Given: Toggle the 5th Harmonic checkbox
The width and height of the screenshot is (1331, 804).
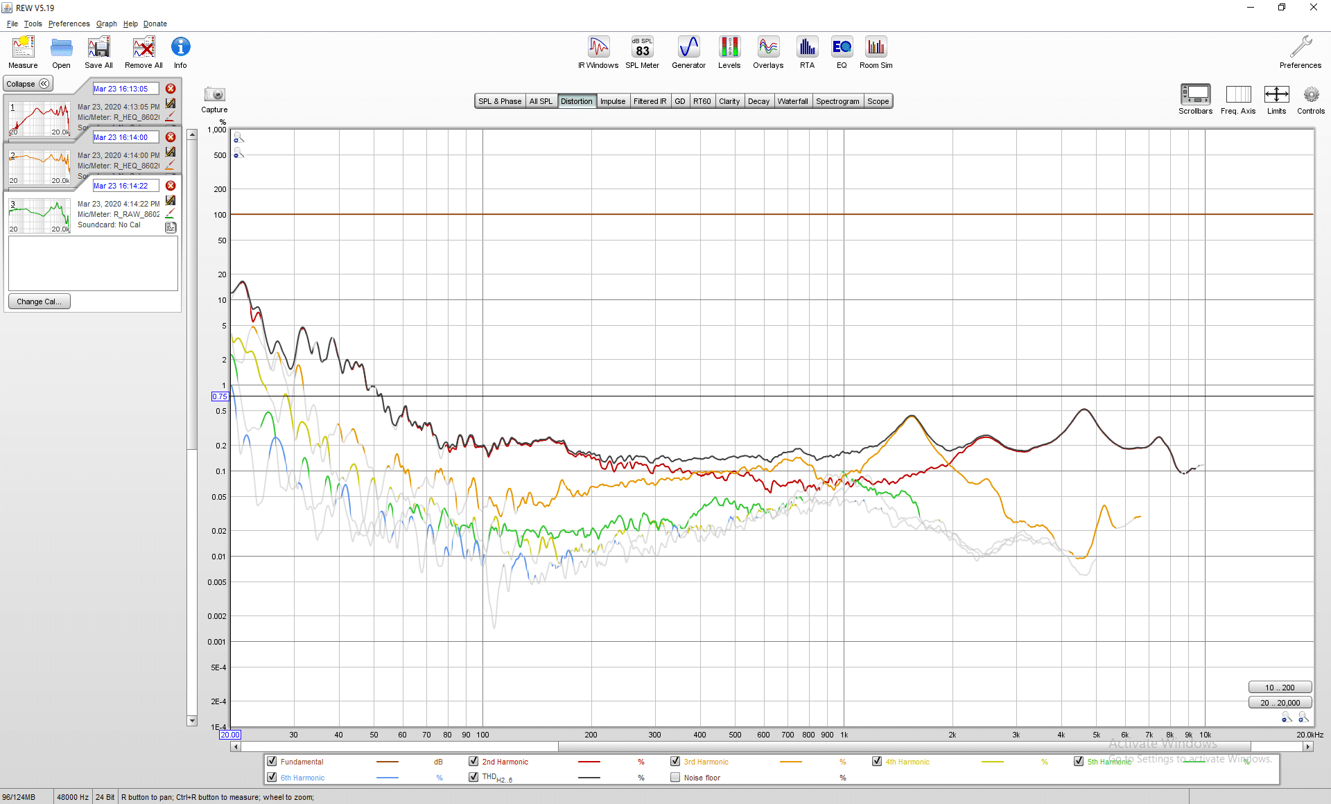Looking at the screenshot, I should click(1079, 761).
